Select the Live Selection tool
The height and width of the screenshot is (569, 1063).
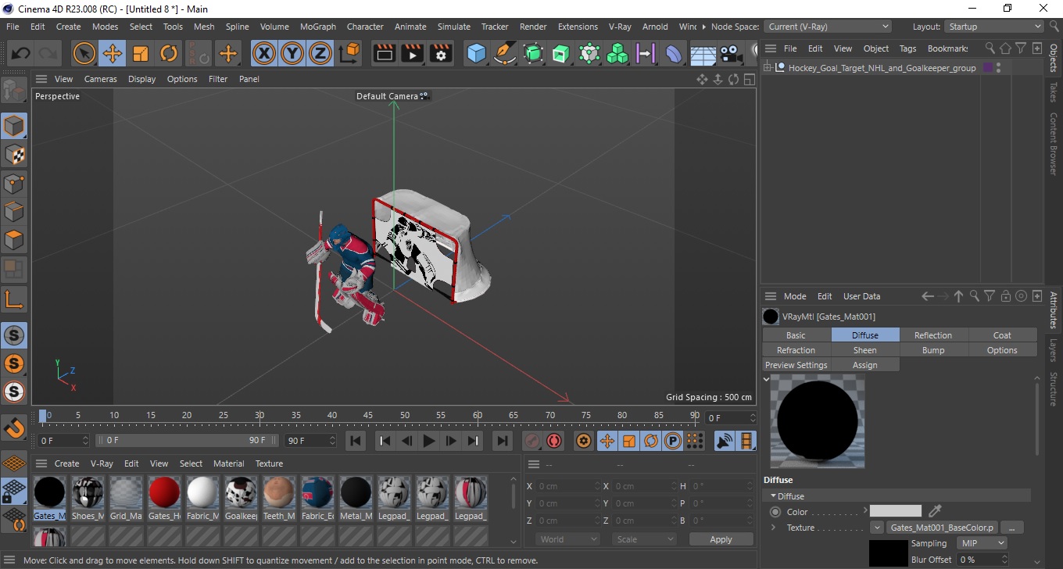(x=84, y=53)
